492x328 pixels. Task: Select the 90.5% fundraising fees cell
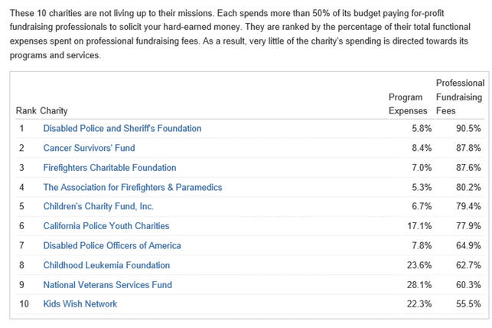click(468, 129)
